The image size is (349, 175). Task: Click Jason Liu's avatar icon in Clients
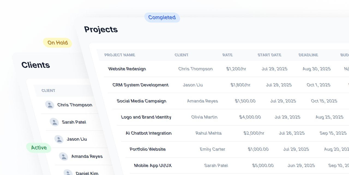tap(59, 139)
